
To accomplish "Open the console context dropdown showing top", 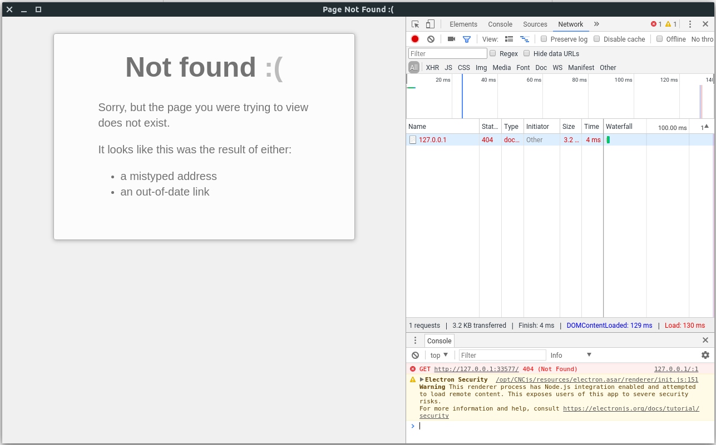I will point(438,355).
